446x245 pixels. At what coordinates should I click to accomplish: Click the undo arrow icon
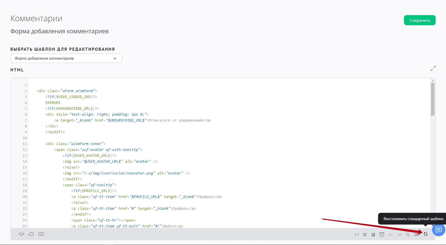click(391, 235)
